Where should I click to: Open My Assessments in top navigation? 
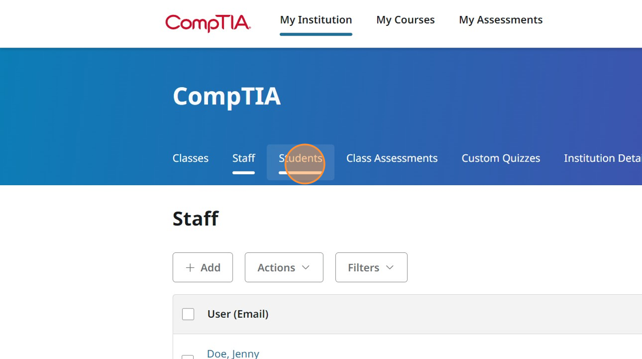500,20
